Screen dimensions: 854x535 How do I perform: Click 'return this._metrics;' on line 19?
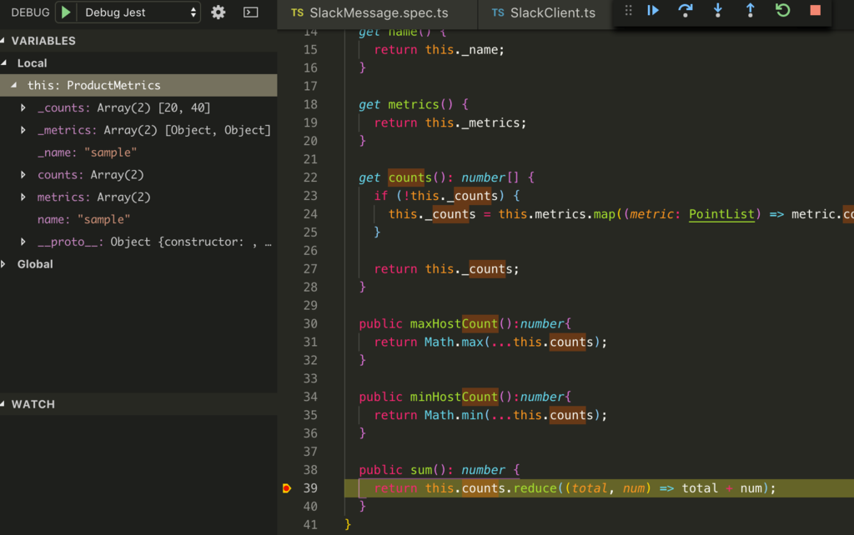[x=450, y=122]
